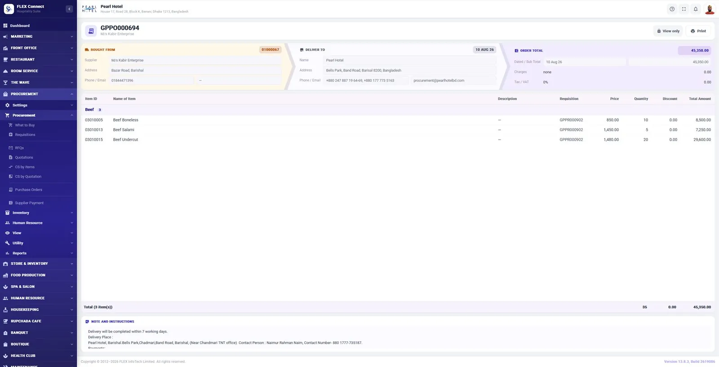Open Dashboard from the sidebar

tap(38, 26)
